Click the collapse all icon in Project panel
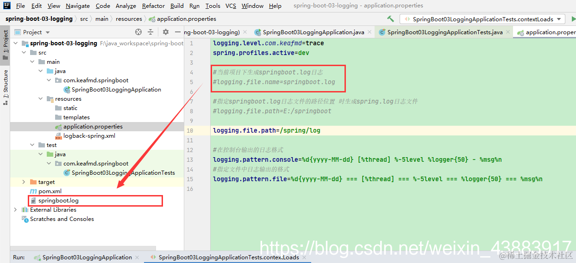The width and height of the screenshot is (576, 263). (x=150, y=32)
